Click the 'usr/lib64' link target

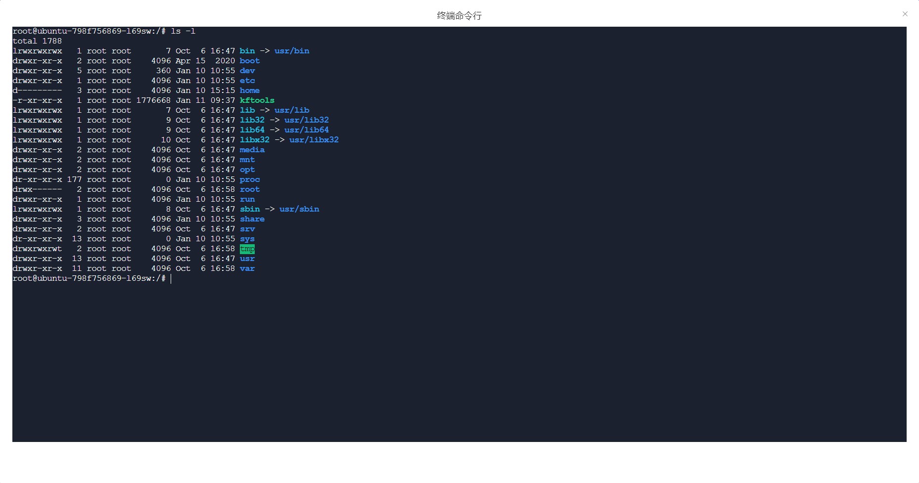307,130
